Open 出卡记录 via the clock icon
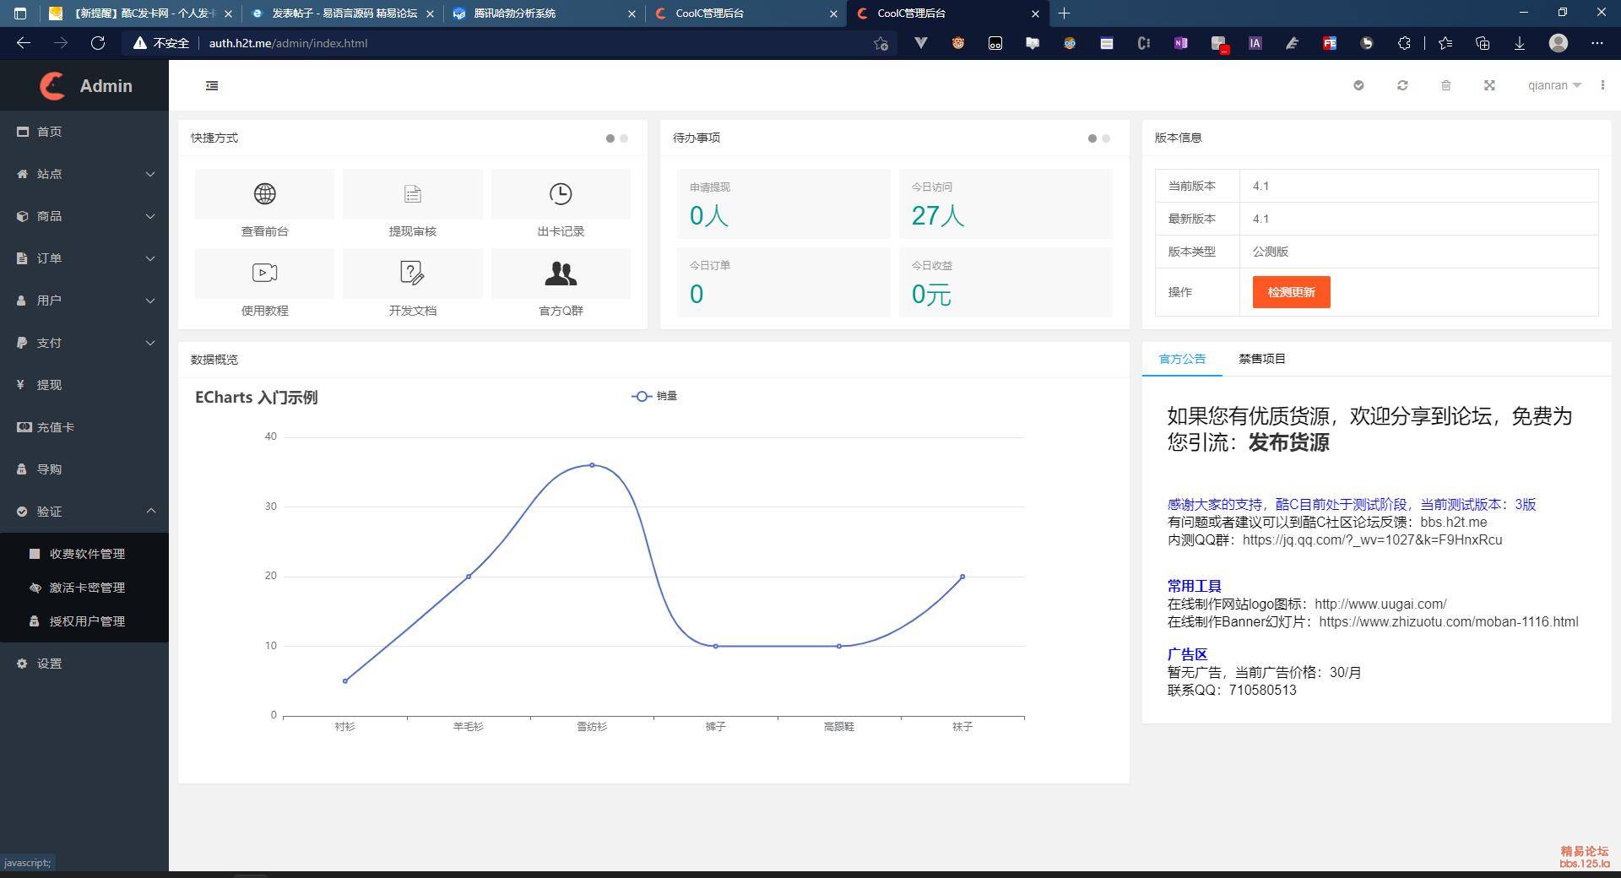Screen dimensions: 1621x878 (561, 193)
